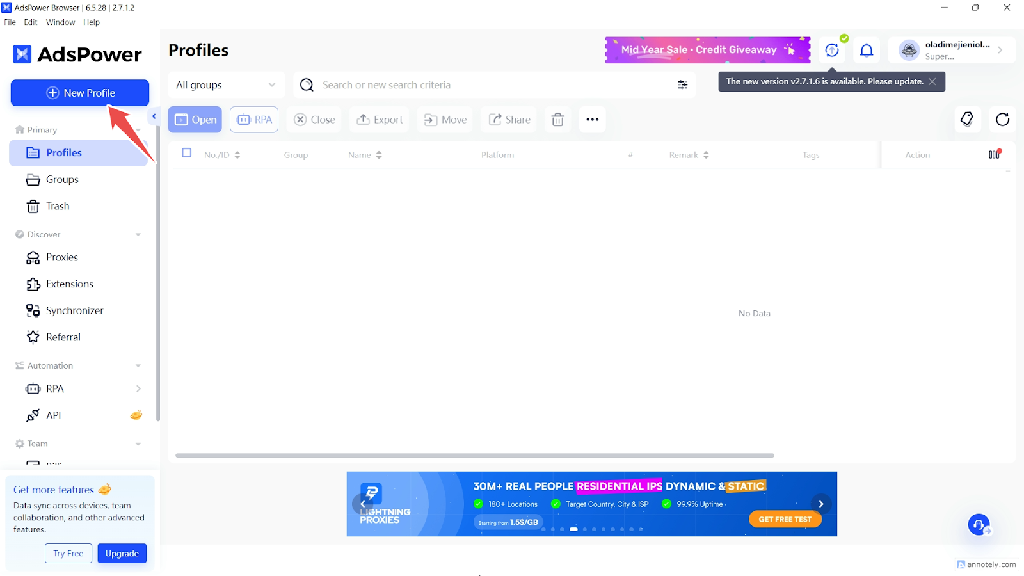Open the account profile menu
Image resolution: width=1024 pixels, height=576 pixels.
tap(952, 50)
